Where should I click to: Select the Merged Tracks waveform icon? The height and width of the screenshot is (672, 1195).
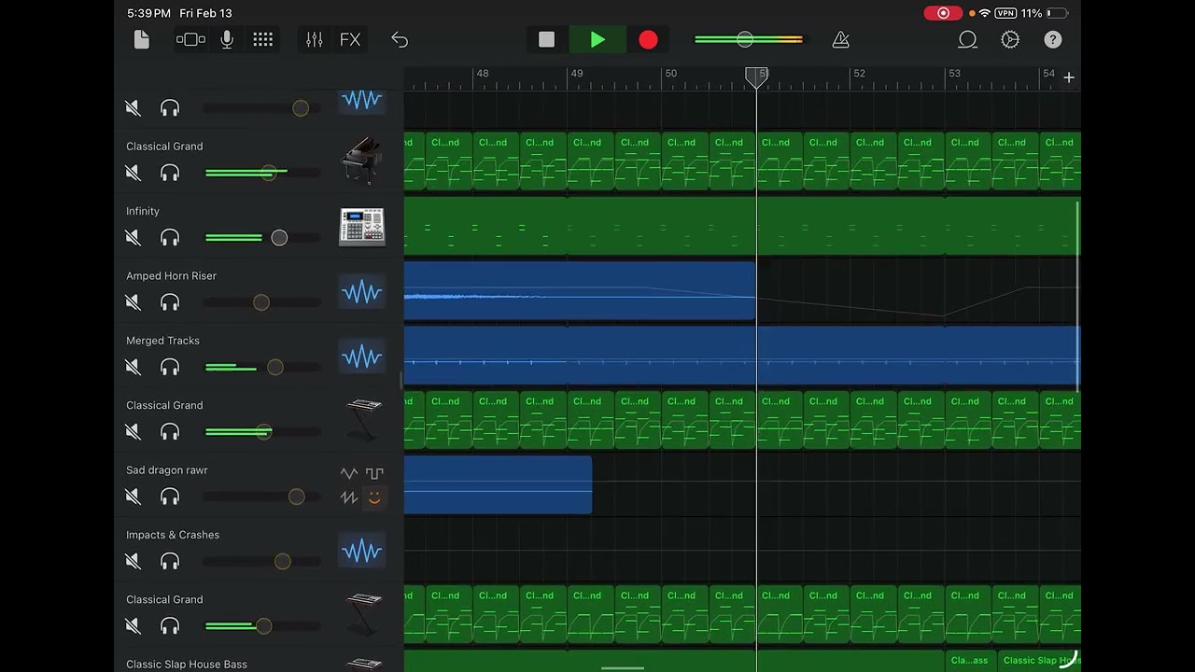(361, 357)
